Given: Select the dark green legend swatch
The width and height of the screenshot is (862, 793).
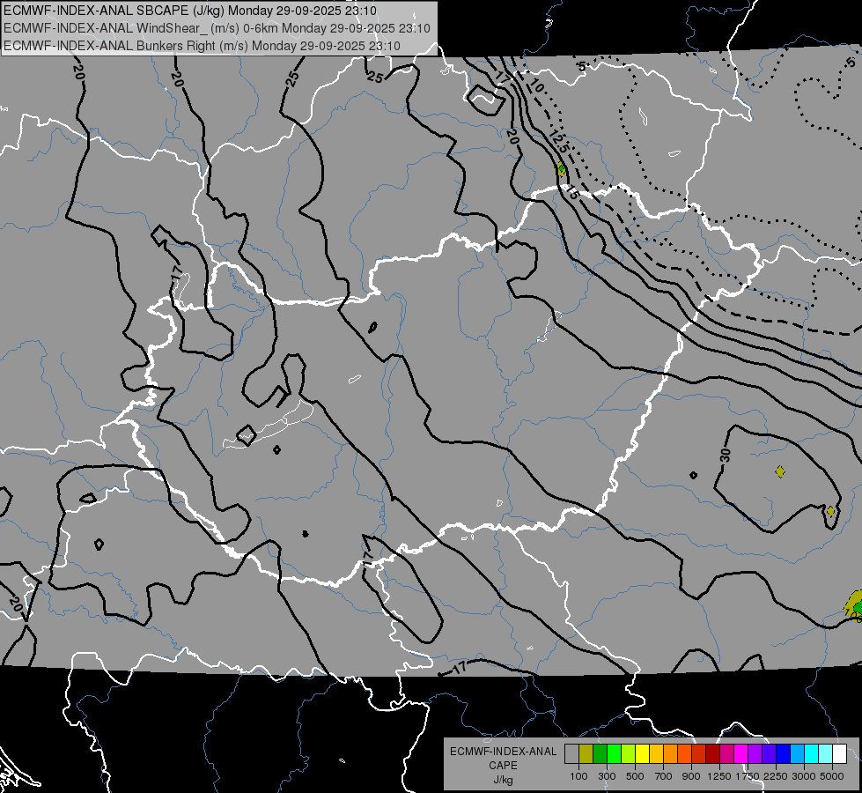Looking at the screenshot, I should click(x=600, y=754).
